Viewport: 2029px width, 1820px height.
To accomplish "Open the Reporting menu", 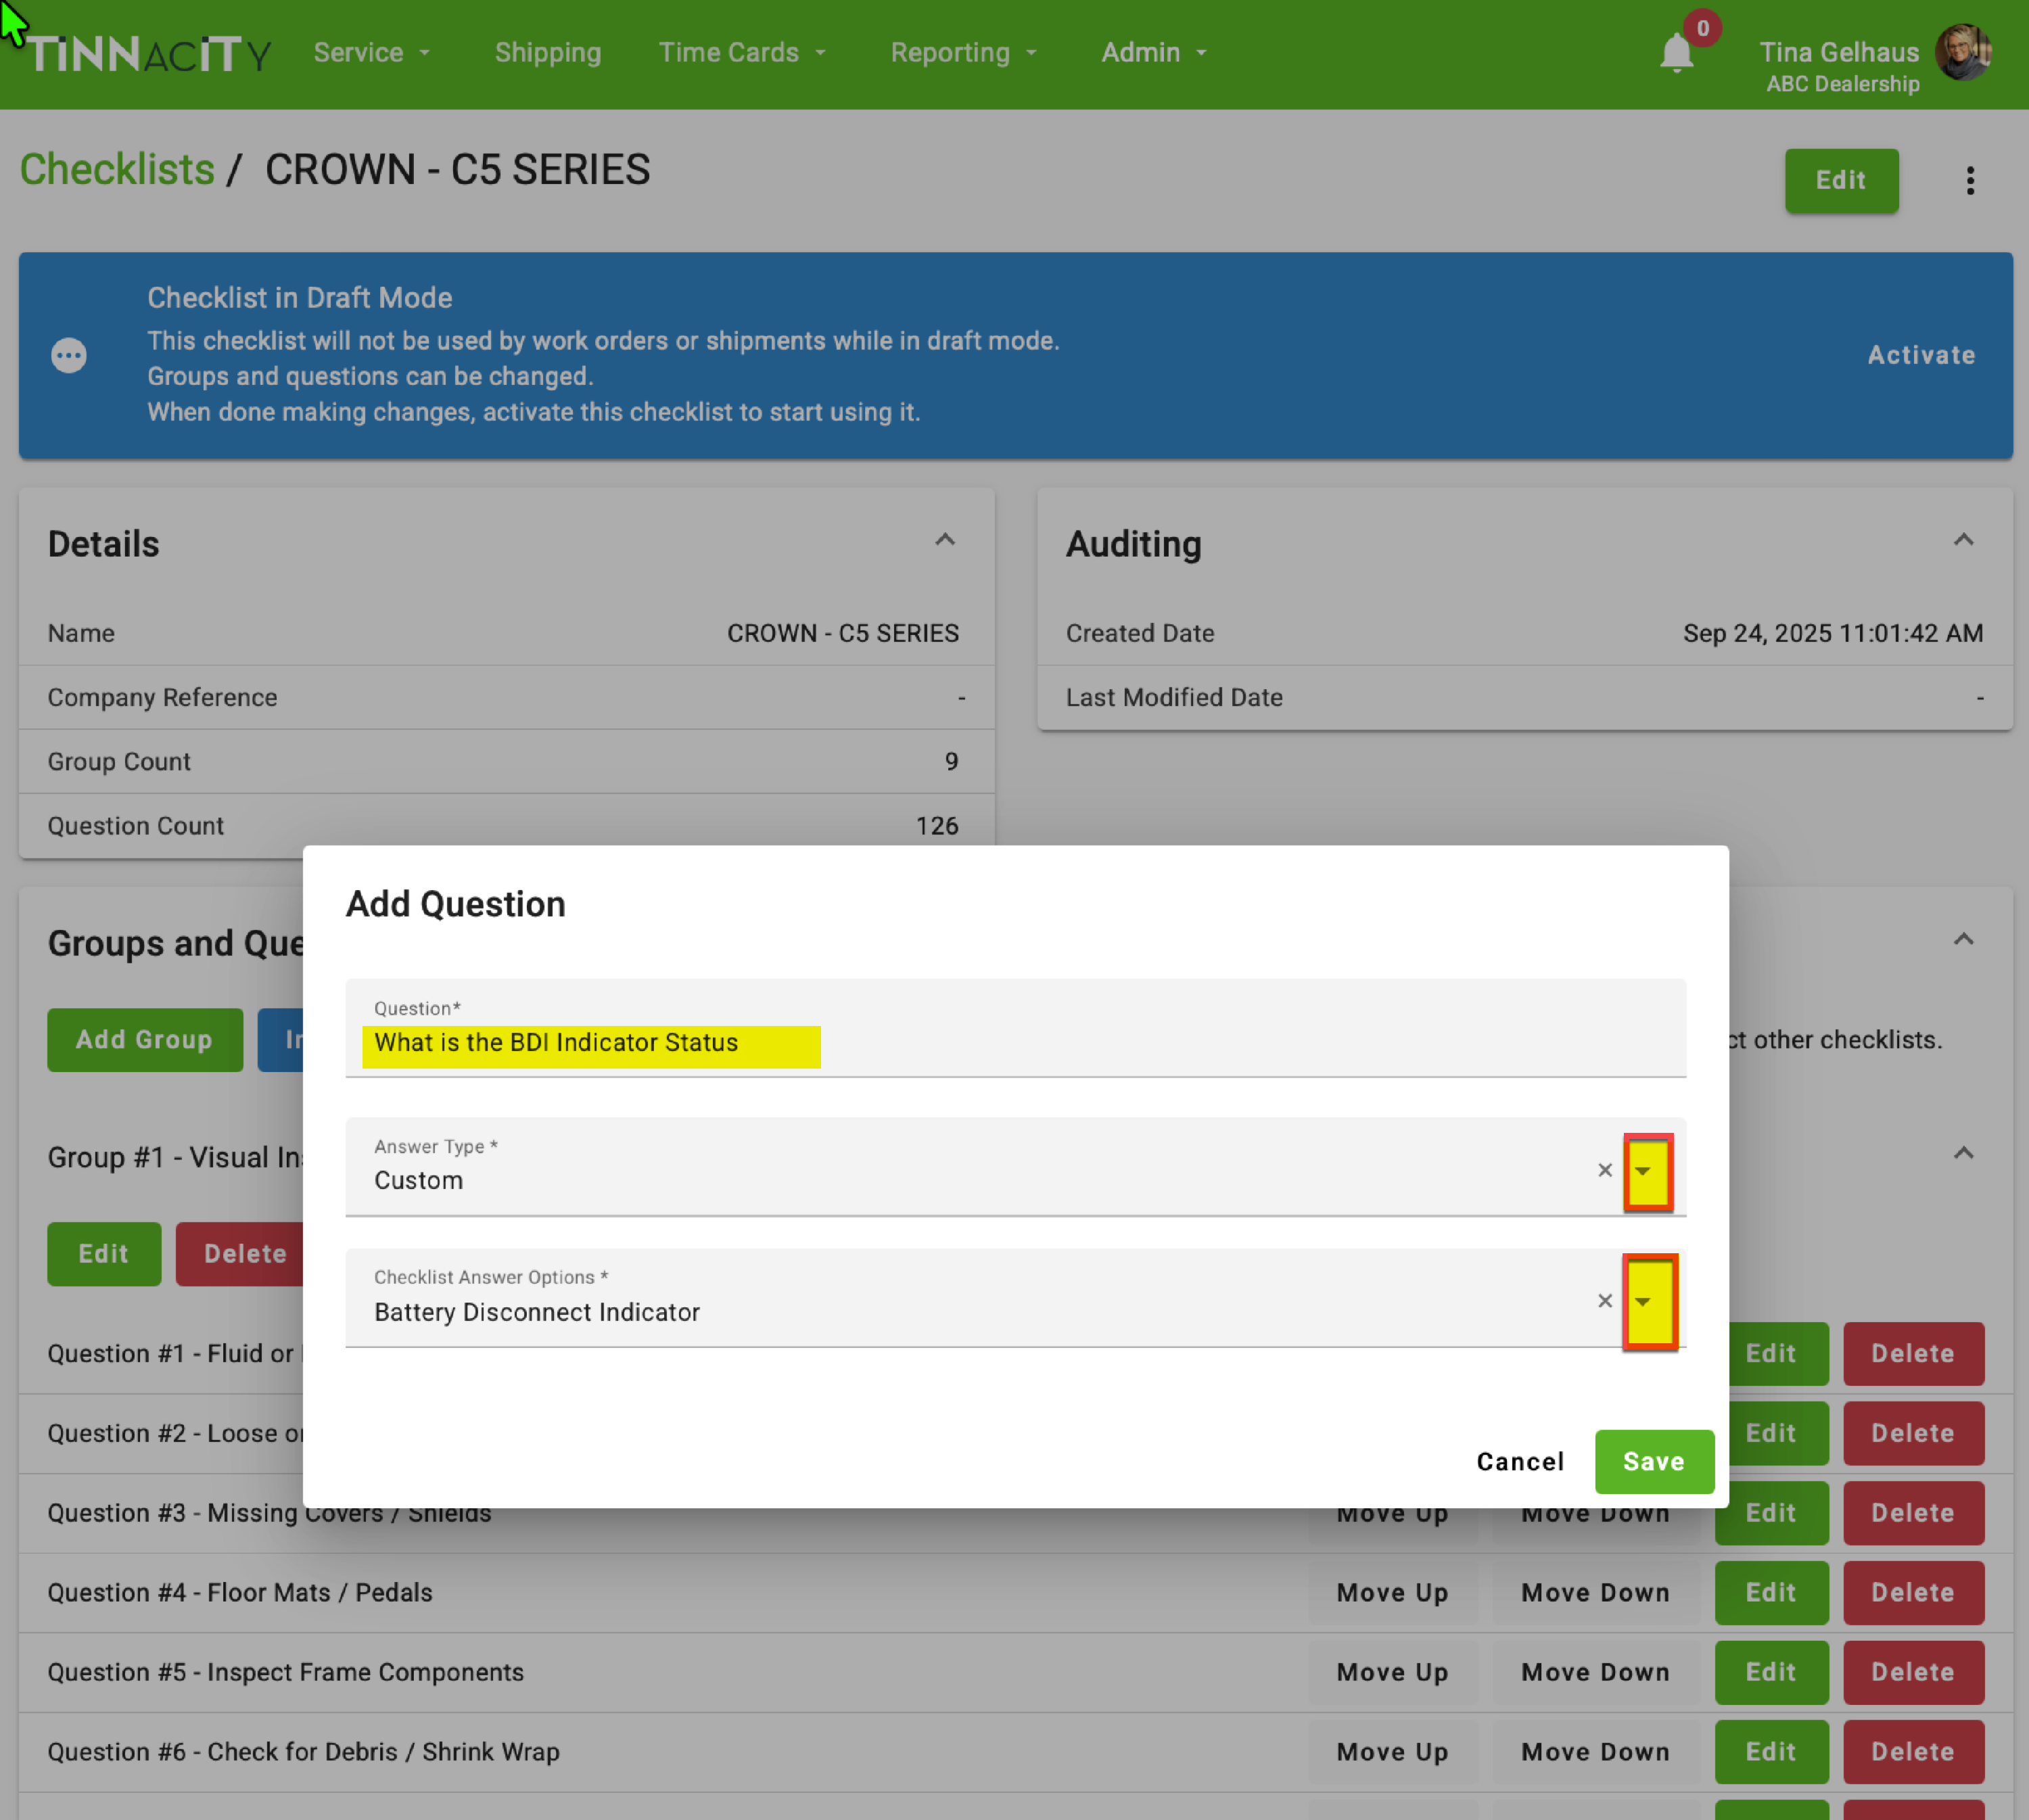I will [x=962, y=53].
